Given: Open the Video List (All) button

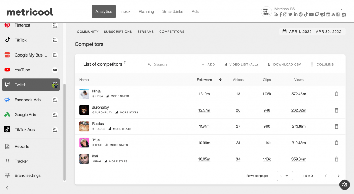Looking at the screenshot, I should 241,64.
